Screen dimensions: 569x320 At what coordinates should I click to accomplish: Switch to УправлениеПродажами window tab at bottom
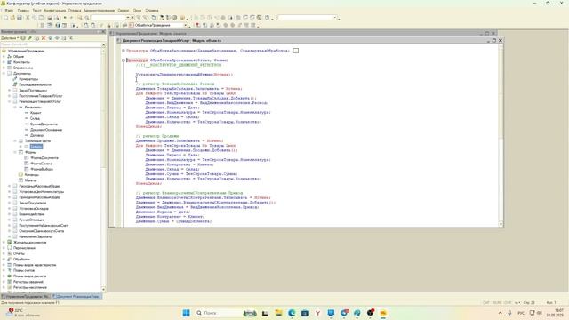[x=25, y=297]
